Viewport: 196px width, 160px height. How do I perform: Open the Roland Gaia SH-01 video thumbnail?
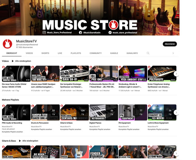pos(75,74)
